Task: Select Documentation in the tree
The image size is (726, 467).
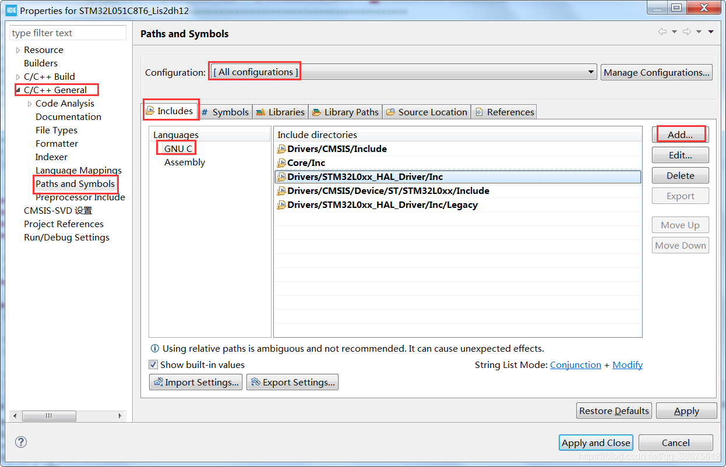Action: click(68, 117)
